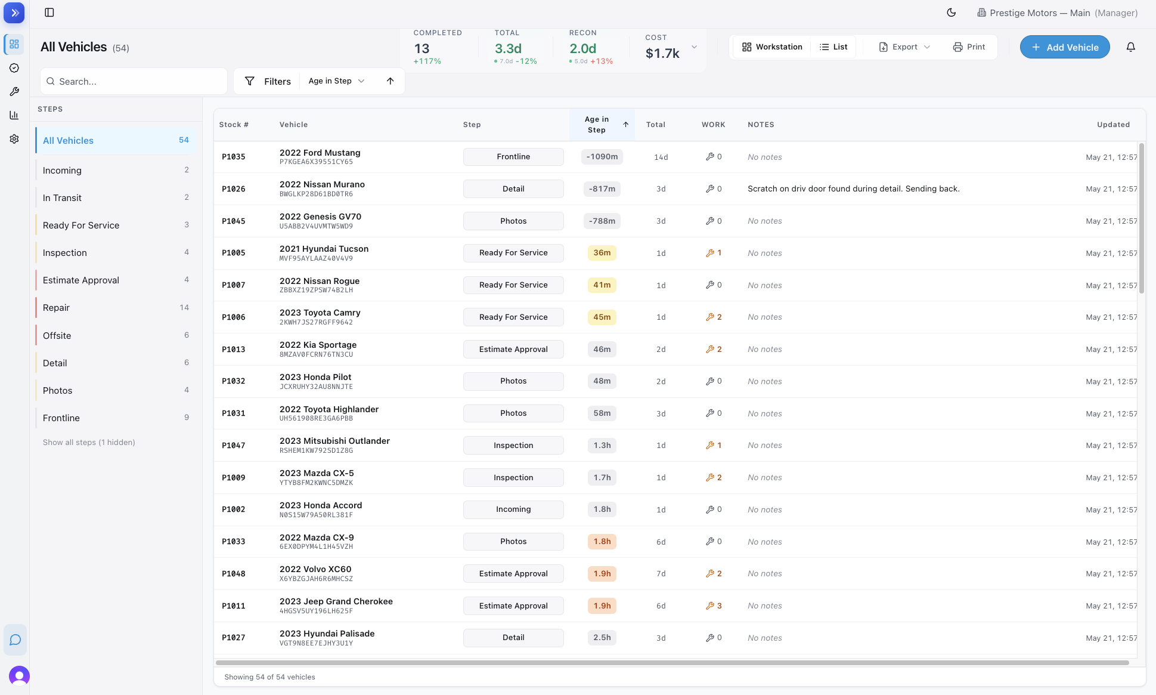
Task: Sort by the Age in Step column header
Action: 602,125
